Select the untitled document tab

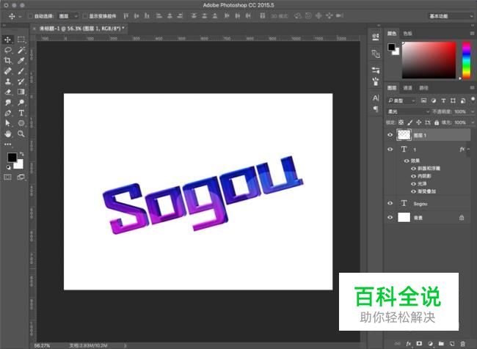click(82, 29)
